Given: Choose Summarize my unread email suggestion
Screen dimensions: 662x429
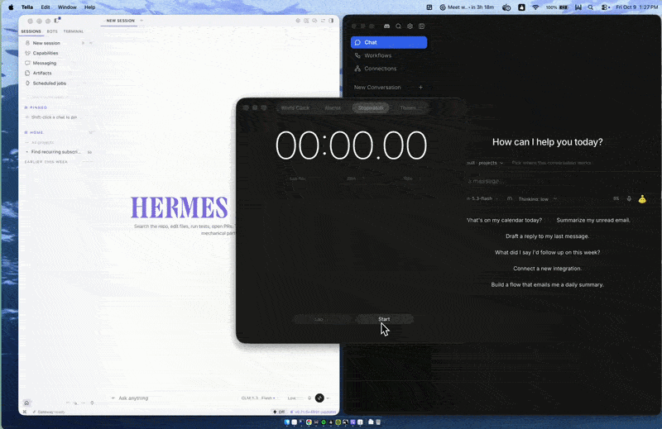Looking at the screenshot, I should click(593, 220).
